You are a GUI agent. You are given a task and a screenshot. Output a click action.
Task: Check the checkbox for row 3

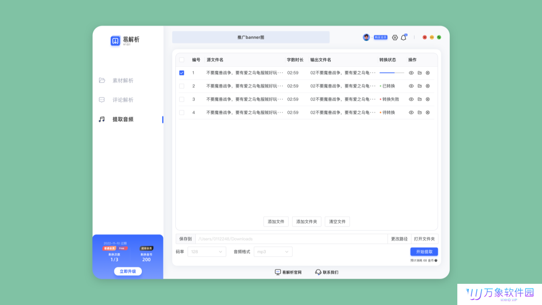182,99
